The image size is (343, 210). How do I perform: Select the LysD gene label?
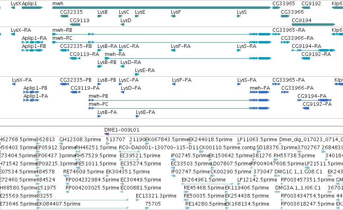click(x=126, y=20)
